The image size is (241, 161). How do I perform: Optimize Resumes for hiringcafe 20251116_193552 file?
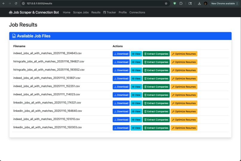184,70
